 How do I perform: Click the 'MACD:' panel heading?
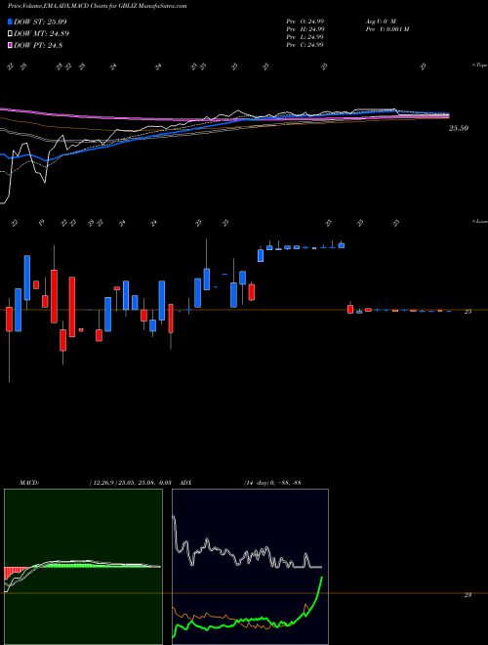click(x=29, y=482)
